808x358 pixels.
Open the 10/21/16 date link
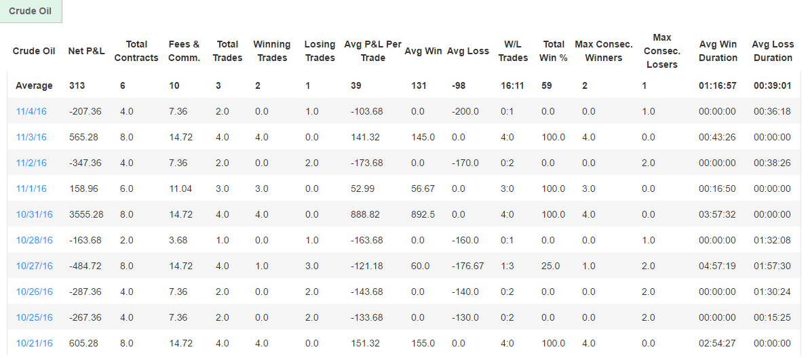click(x=34, y=343)
